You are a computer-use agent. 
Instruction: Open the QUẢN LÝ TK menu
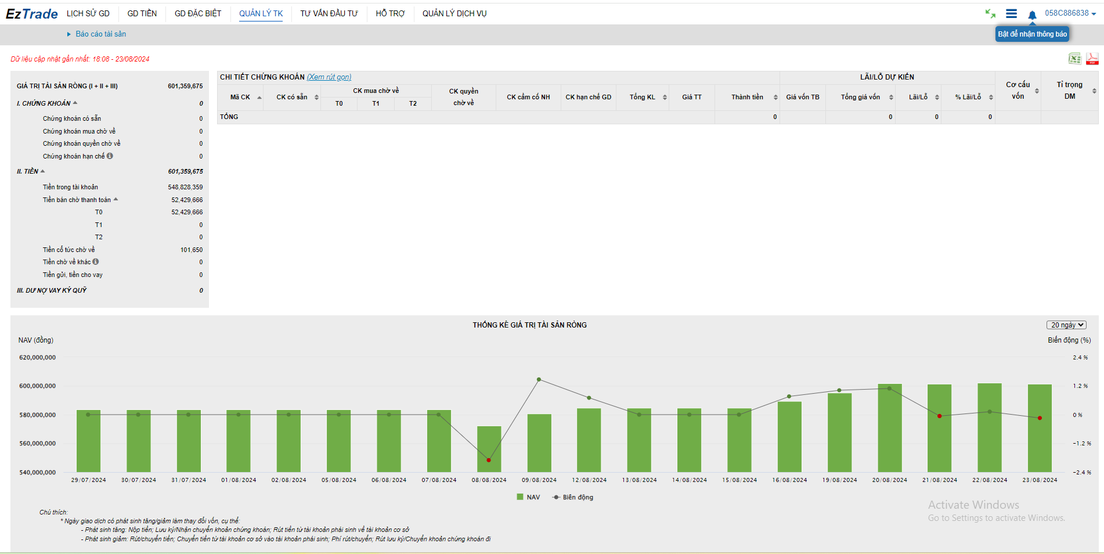(261, 13)
